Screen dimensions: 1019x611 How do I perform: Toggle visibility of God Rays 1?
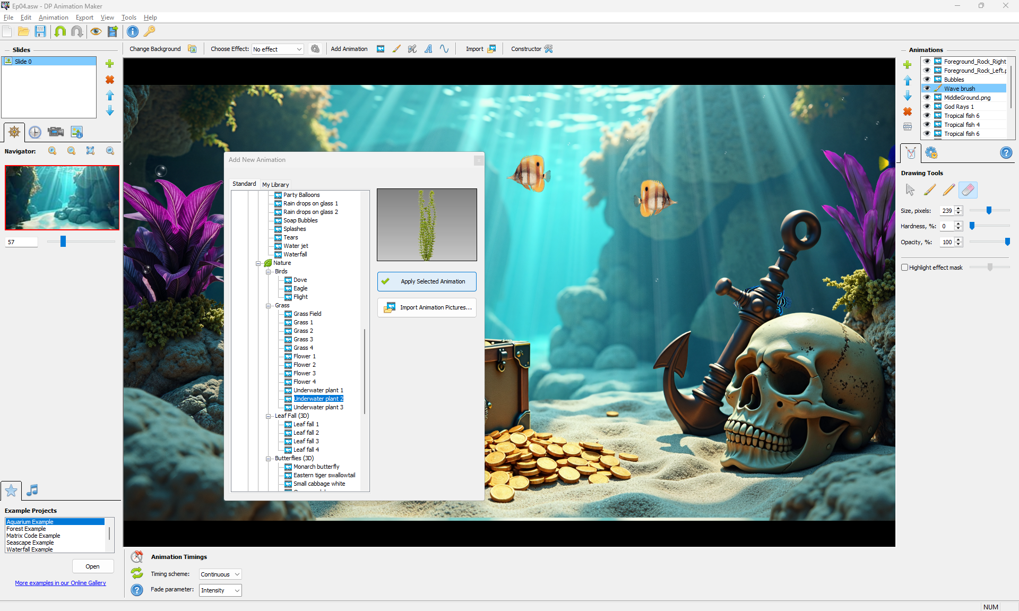click(x=927, y=107)
